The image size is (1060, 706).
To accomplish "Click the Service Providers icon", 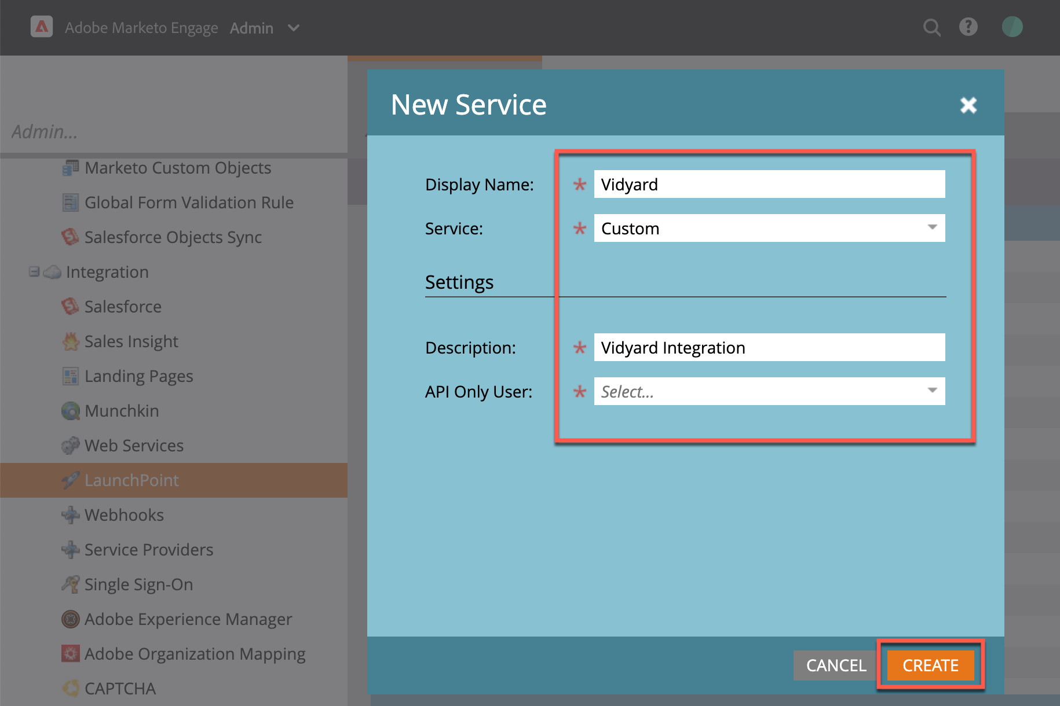I will (71, 550).
